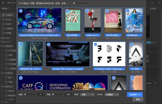The width and height of the screenshot is (162, 104).
Task: Collapse the 排版相关 folder arrow
Action: [x=1, y=46]
